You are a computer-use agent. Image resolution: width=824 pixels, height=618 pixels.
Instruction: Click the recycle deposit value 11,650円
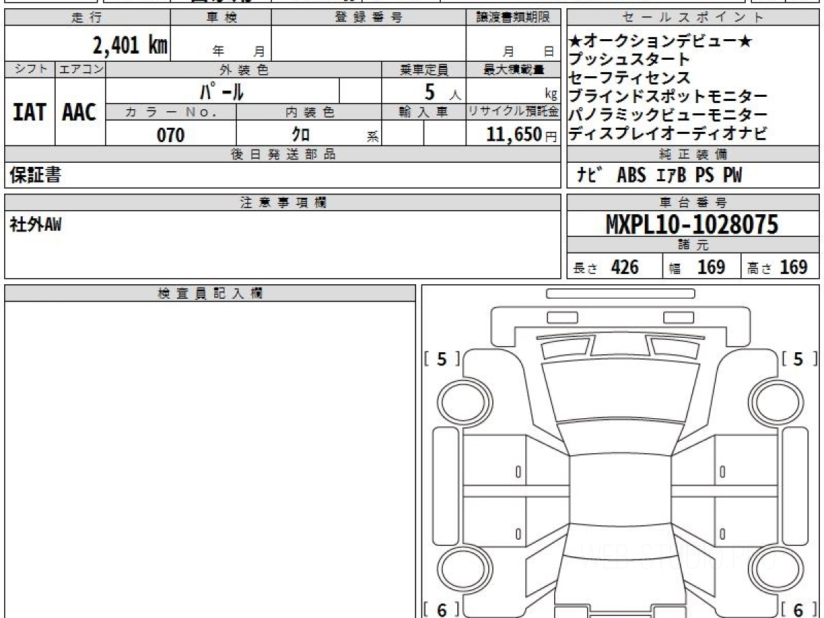pos(522,135)
